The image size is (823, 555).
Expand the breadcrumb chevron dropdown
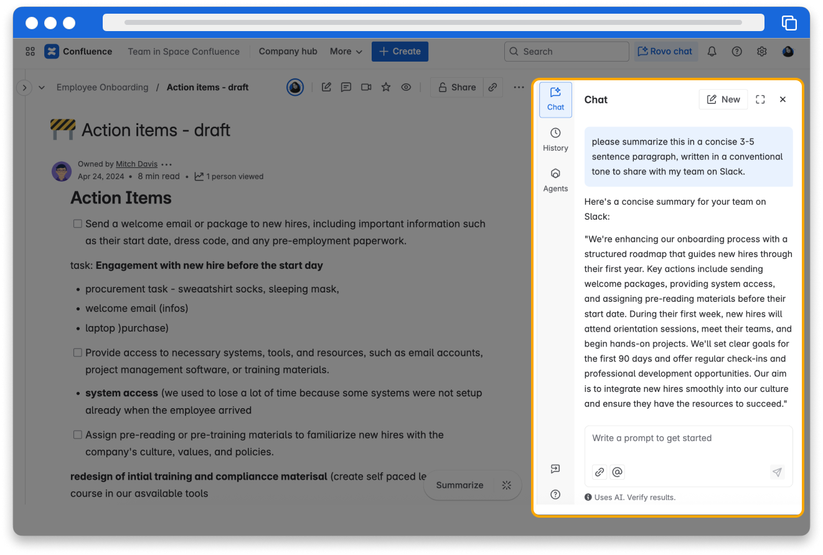(42, 88)
